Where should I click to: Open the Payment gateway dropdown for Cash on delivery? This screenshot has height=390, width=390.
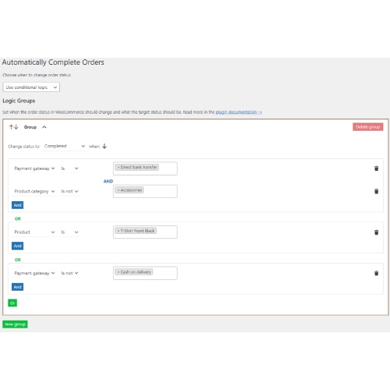coord(34,273)
